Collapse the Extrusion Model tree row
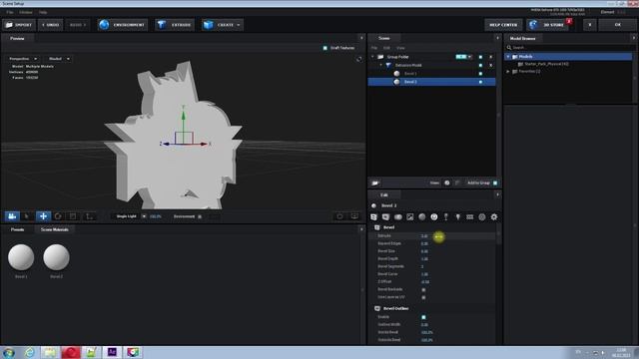 [381, 65]
